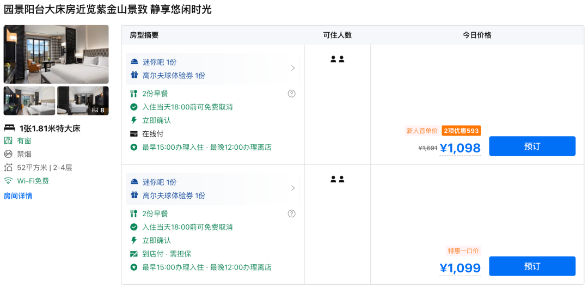Viewport: 588px width, 287px height.
Task: Click the ¥1,099 price for details
Action: coord(460,268)
